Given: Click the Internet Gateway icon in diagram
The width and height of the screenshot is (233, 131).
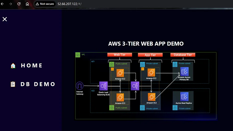Looking at the screenshot, I should coord(80,86).
